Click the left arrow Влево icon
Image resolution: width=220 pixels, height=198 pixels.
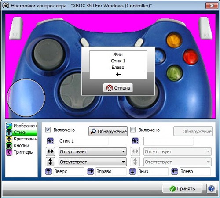[x=175, y=171]
